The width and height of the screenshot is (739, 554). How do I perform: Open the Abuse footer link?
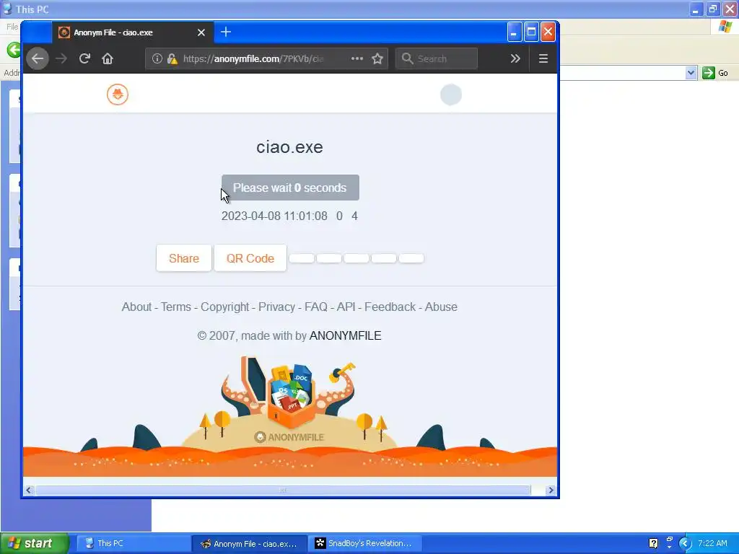click(x=441, y=307)
